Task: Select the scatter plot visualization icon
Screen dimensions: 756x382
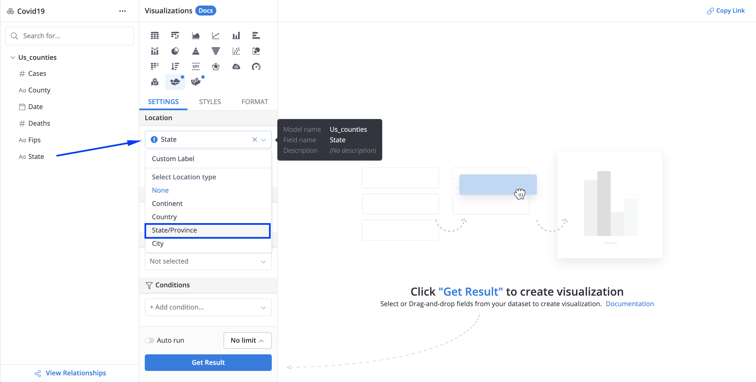Action: [236, 50]
